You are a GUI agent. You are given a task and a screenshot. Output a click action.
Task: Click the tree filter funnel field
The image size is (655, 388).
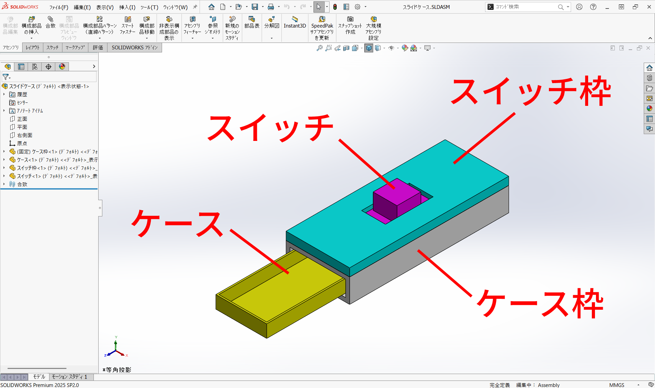49,77
